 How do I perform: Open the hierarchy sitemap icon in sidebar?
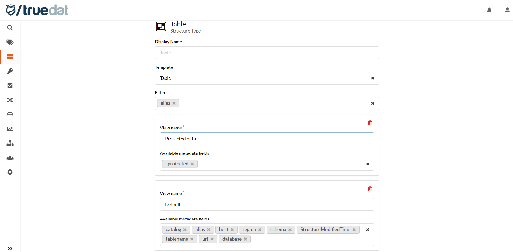click(10, 143)
